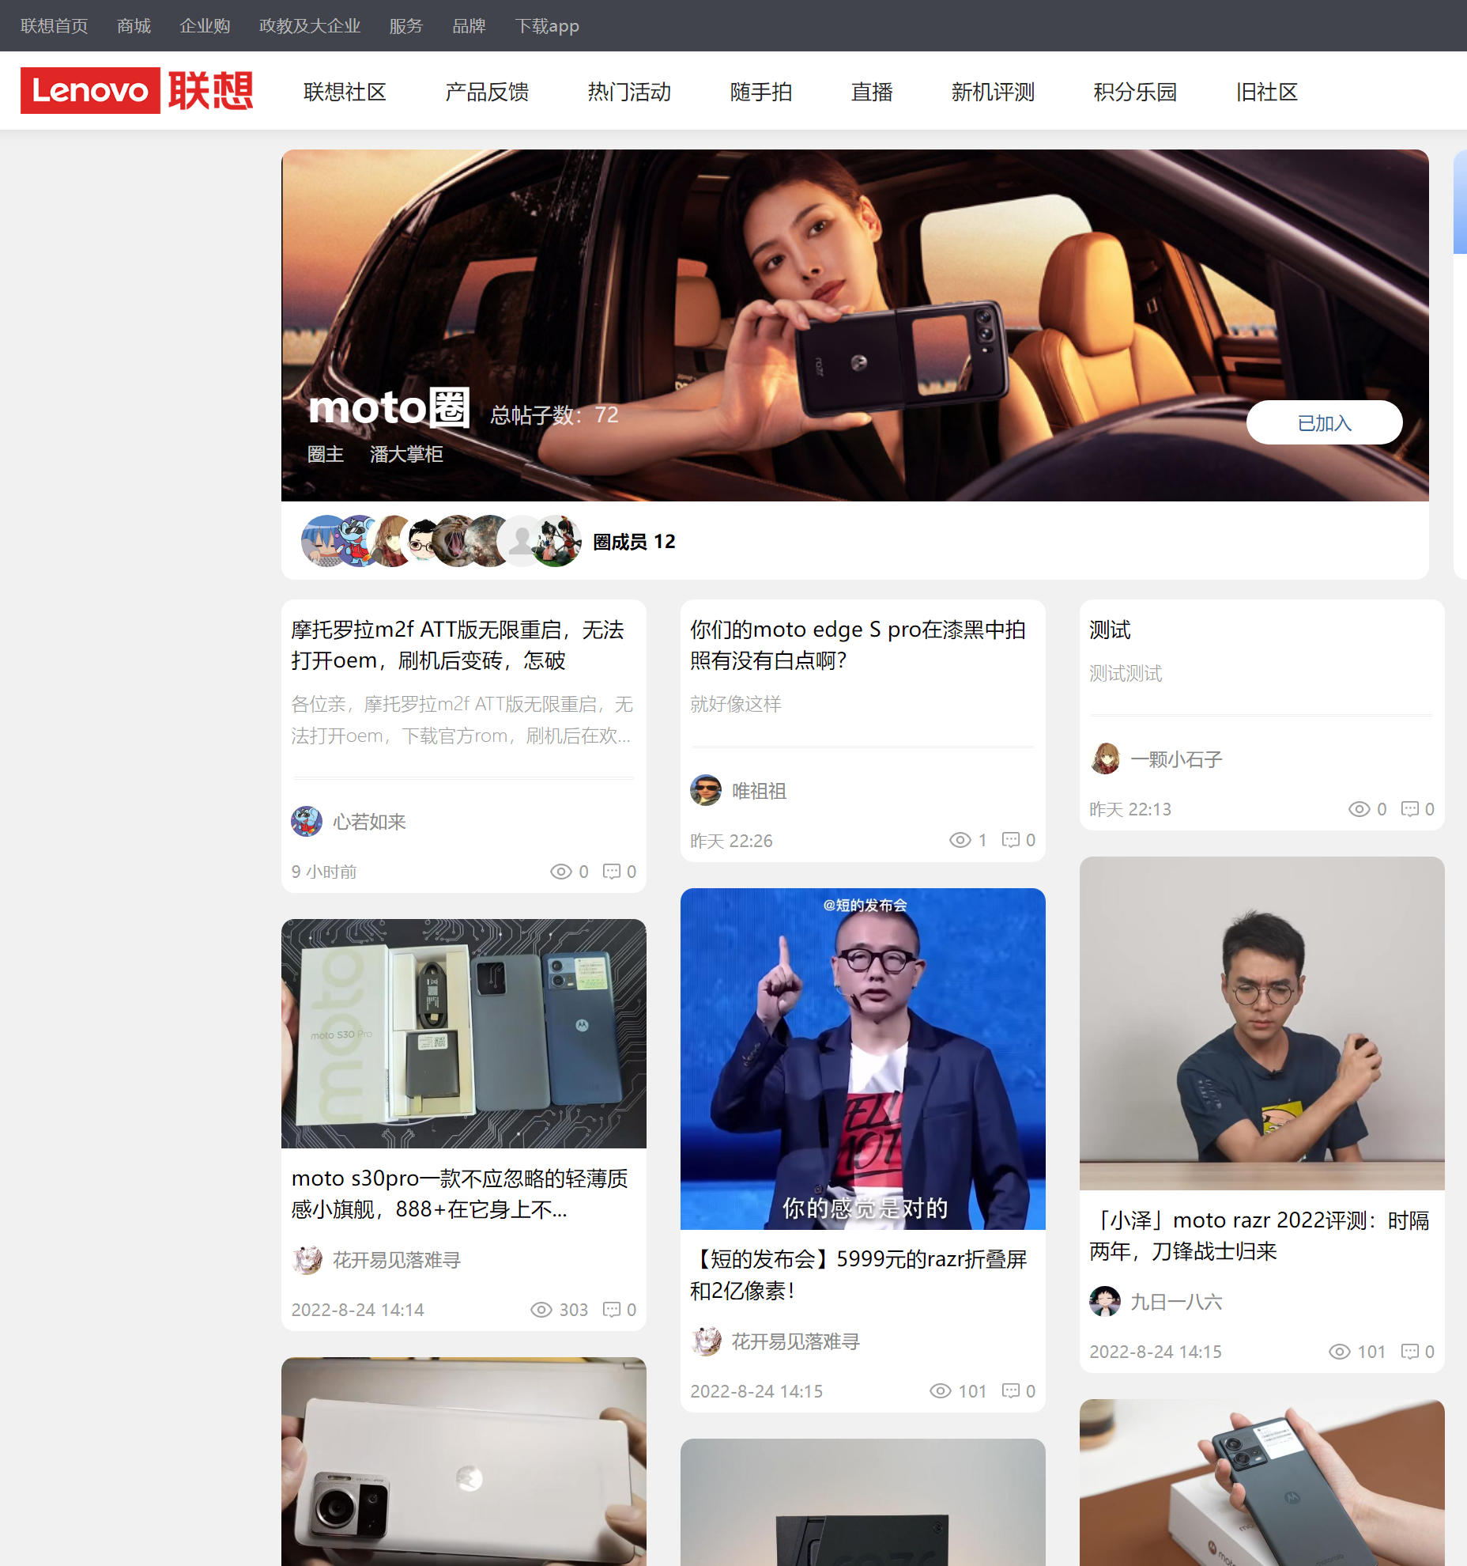Open 政教及大企业 link
Image resolution: width=1467 pixels, height=1566 pixels.
click(x=310, y=26)
